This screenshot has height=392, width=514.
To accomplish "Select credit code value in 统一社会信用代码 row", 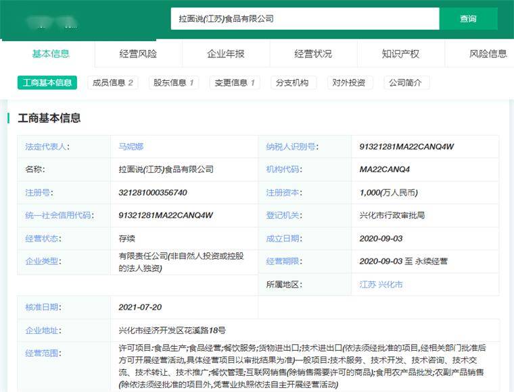I will pyautogui.click(x=166, y=215).
